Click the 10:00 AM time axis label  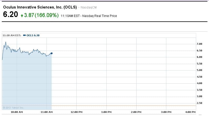coord(17,112)
